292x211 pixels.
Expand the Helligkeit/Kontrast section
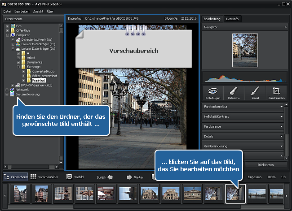click(x=243, y=116)
